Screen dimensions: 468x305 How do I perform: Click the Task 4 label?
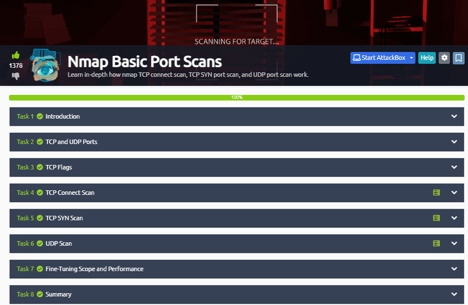click(x=25, y=193)
